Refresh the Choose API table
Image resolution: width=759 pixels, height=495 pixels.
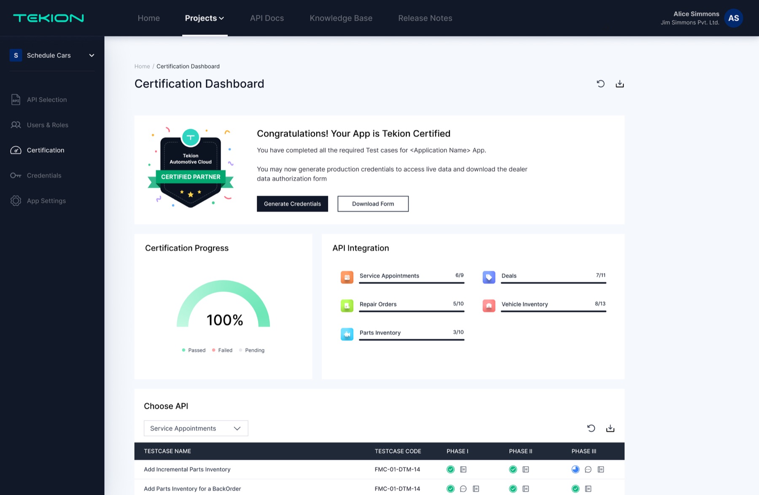pos(591,428)
